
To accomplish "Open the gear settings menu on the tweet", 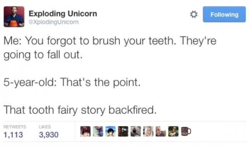I will click(193, 15).
